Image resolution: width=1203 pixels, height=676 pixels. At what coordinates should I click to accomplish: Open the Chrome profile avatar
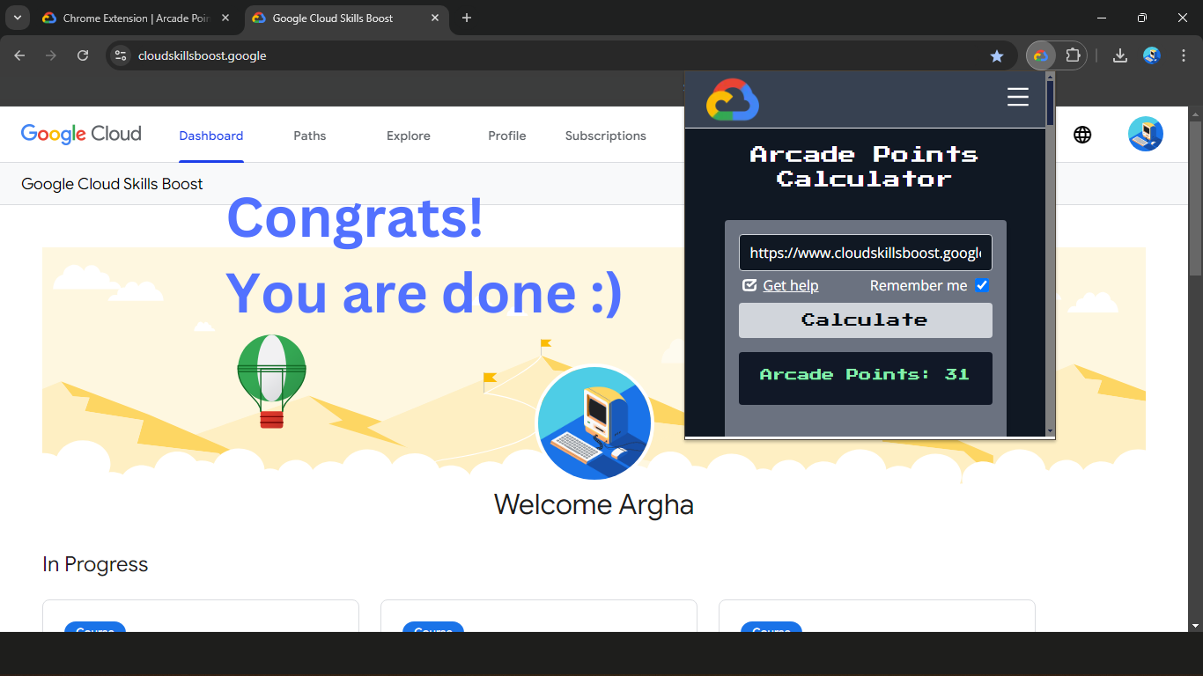tap(1152, 55)
